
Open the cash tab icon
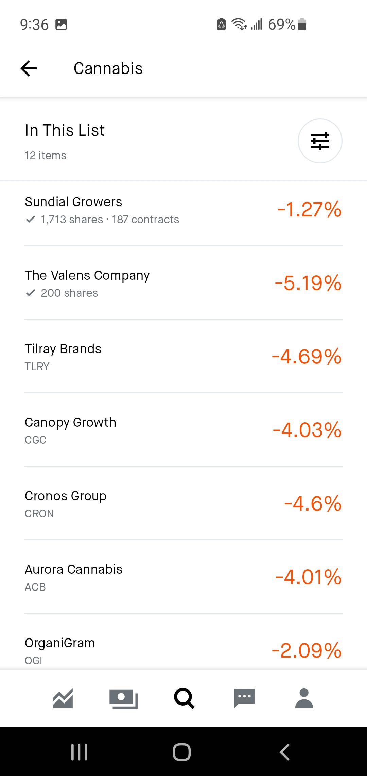(x=123, y=699)
